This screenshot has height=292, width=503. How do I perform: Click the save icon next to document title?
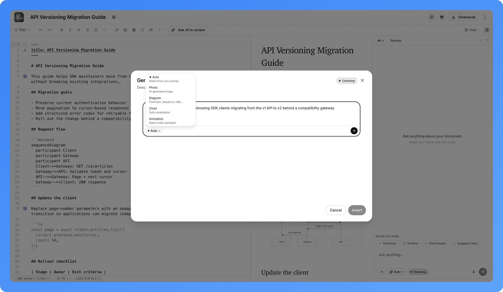coord(114,17)
